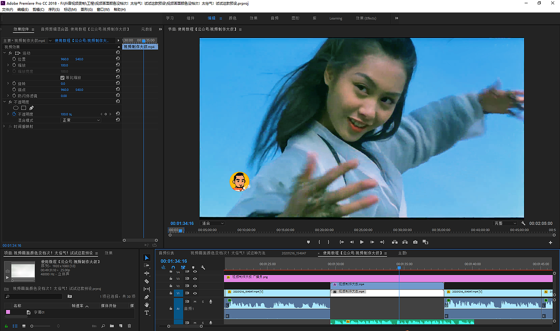This screenshot has width=560, height=331.
Task: Click the Add Marker icon under the monitor
Action: [308, 242]
